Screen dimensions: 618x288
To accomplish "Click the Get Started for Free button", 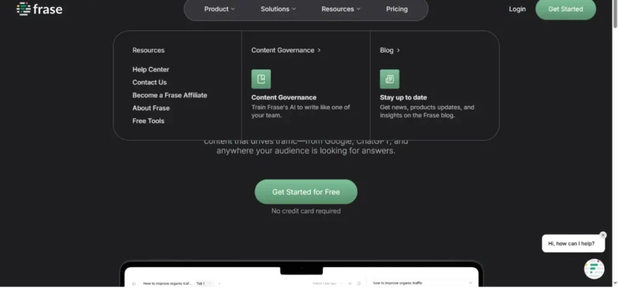I will pyautogui.click(x=306, y=192).
